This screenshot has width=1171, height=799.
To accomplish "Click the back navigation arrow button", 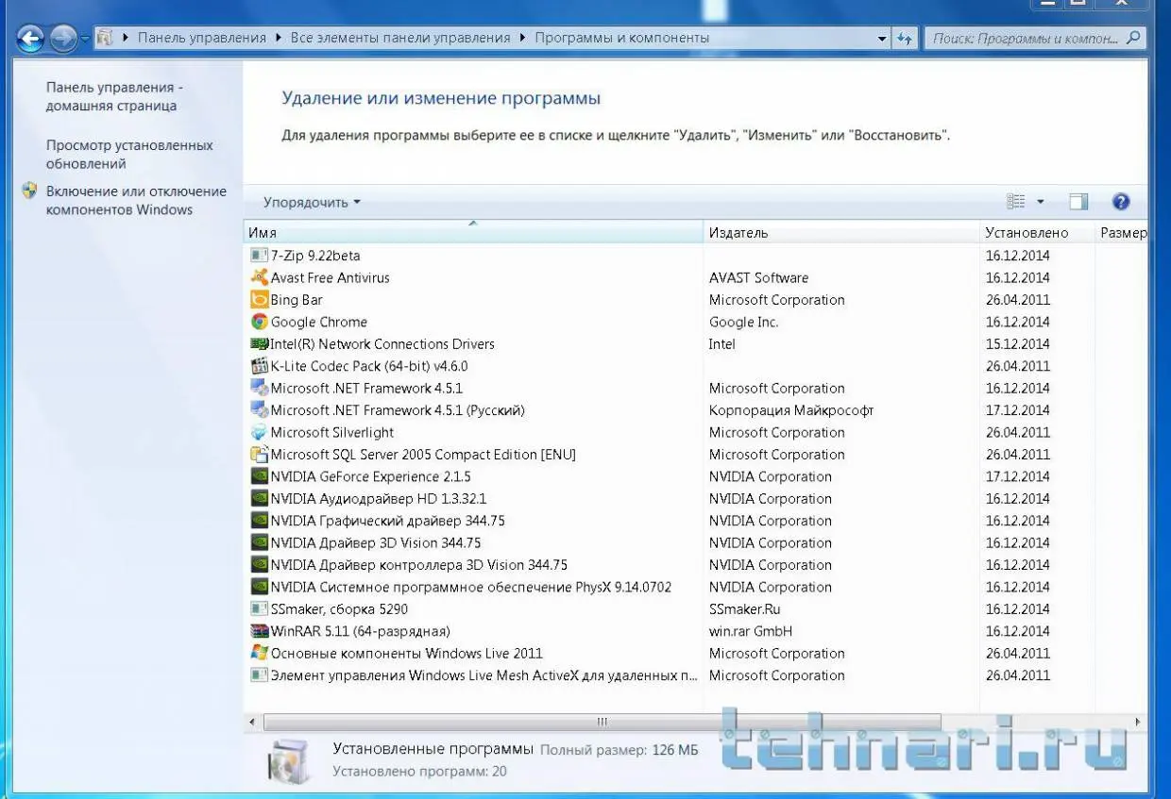I will pyautogui.click(x=30, y=39).
